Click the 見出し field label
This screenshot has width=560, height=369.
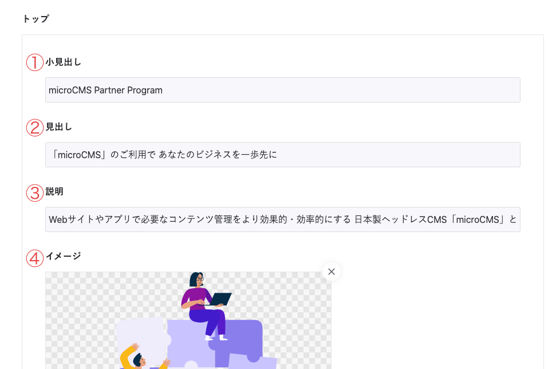click(59, 127)
